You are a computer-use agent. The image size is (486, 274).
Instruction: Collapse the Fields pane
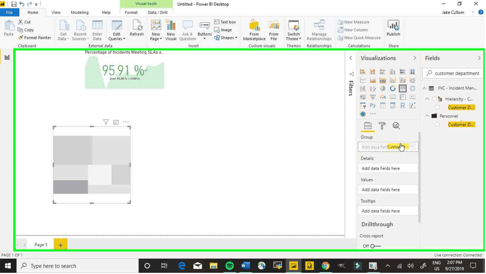click(x=479, y=59)
